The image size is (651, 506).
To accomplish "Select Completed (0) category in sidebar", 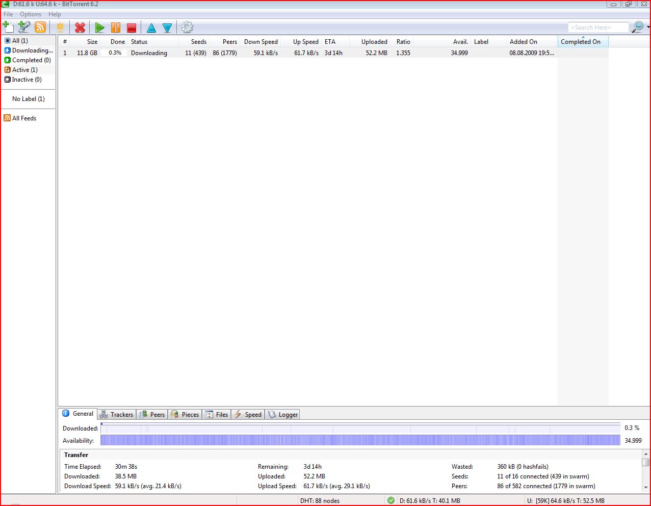I will coord(28,60).
